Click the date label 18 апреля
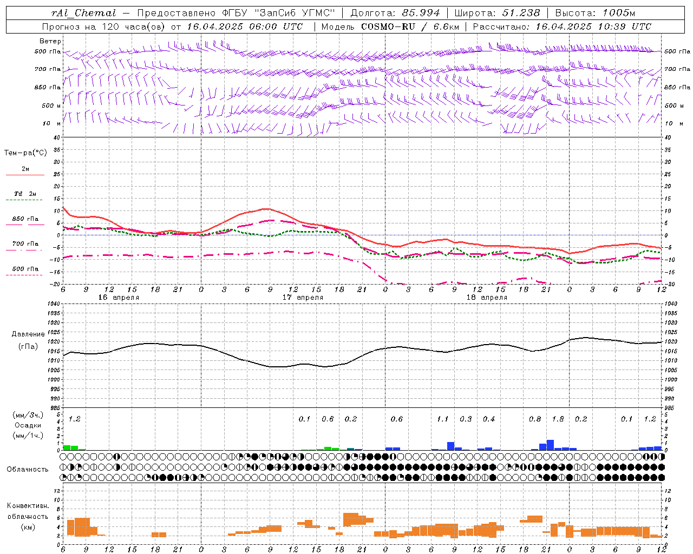 point(487,298)
